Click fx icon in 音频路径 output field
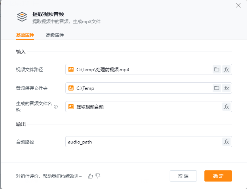This screenshot has width=247, height=189. coord(226,142)
